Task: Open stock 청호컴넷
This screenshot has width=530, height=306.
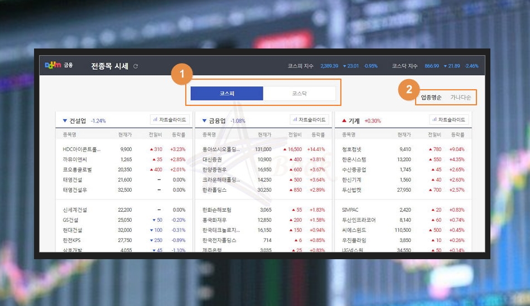Action: coord(351,149)
